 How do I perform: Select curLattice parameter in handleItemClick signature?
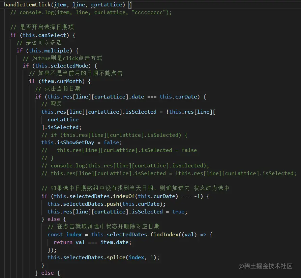[107, 5]
